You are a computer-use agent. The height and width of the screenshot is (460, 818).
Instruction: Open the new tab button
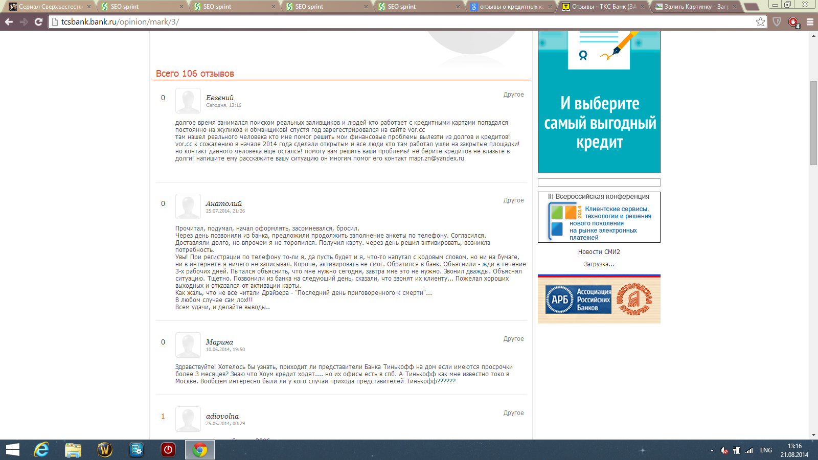pos(751,7)
